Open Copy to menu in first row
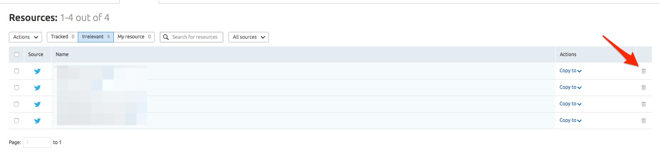 (570, 71)
